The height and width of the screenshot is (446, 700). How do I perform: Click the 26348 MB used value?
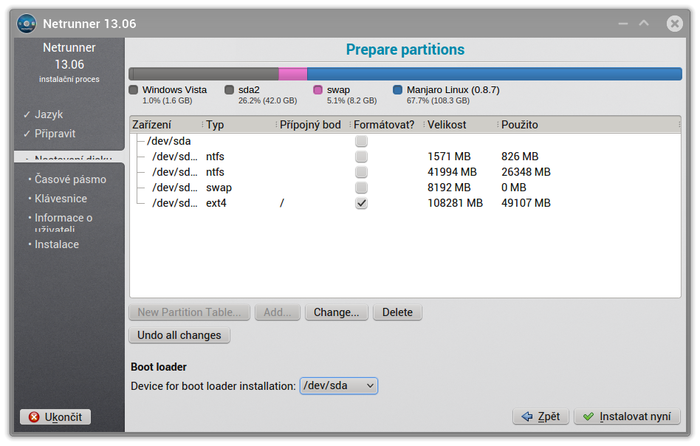coord(526,172)
